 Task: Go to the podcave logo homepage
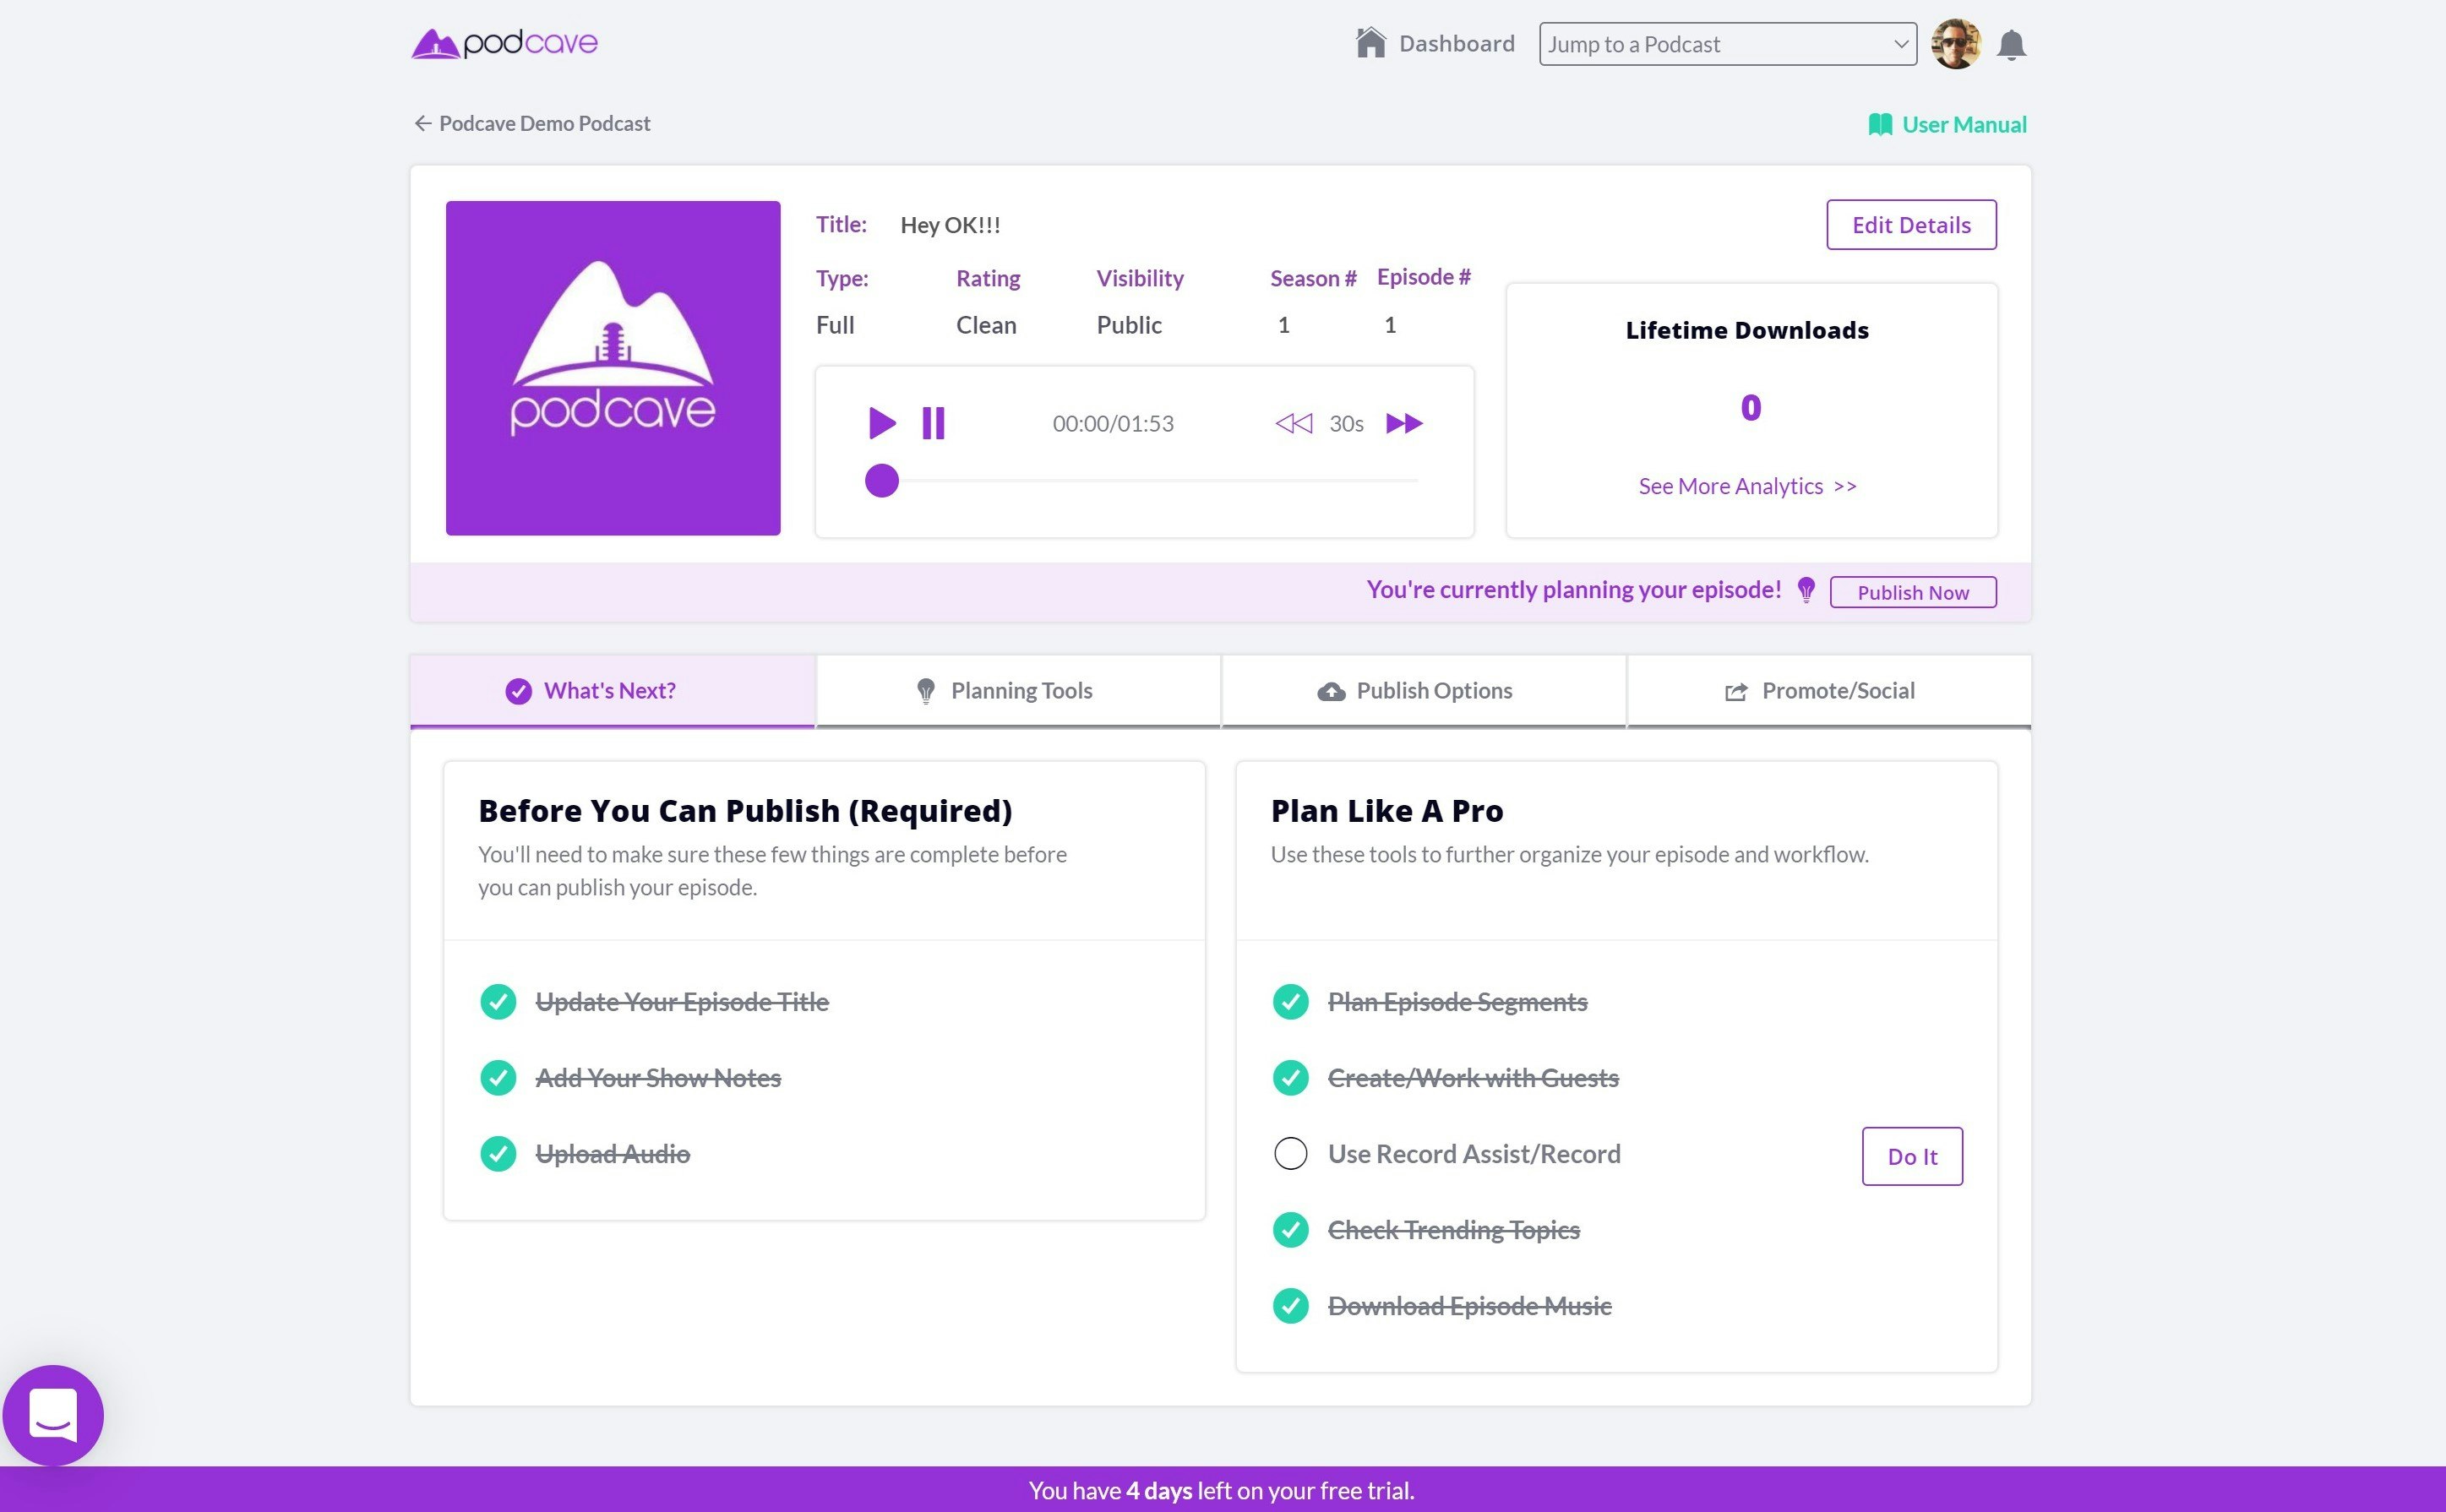pos(504,43)
